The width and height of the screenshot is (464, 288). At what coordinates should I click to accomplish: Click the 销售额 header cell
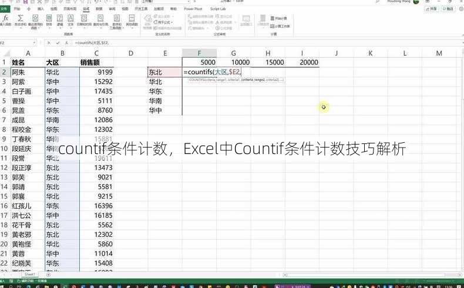96,62
